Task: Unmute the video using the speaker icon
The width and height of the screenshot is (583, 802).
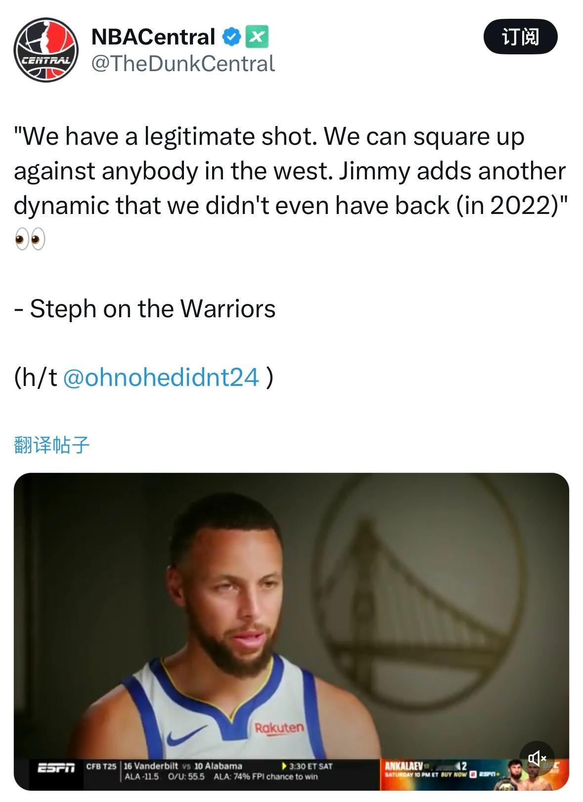Action: [537, 758]
